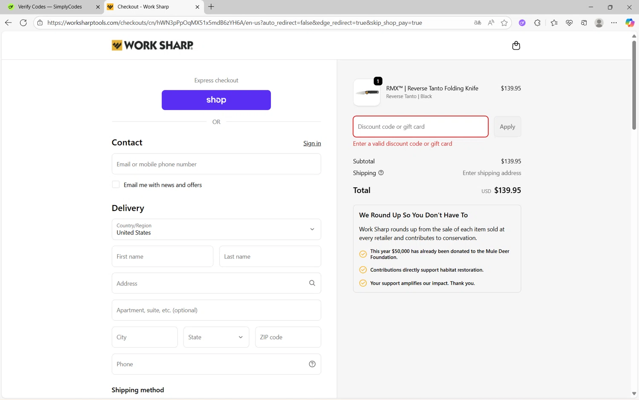Open the Copilot sidebar icon
This screenshot has height=400, width=639.
coord(630,23)
